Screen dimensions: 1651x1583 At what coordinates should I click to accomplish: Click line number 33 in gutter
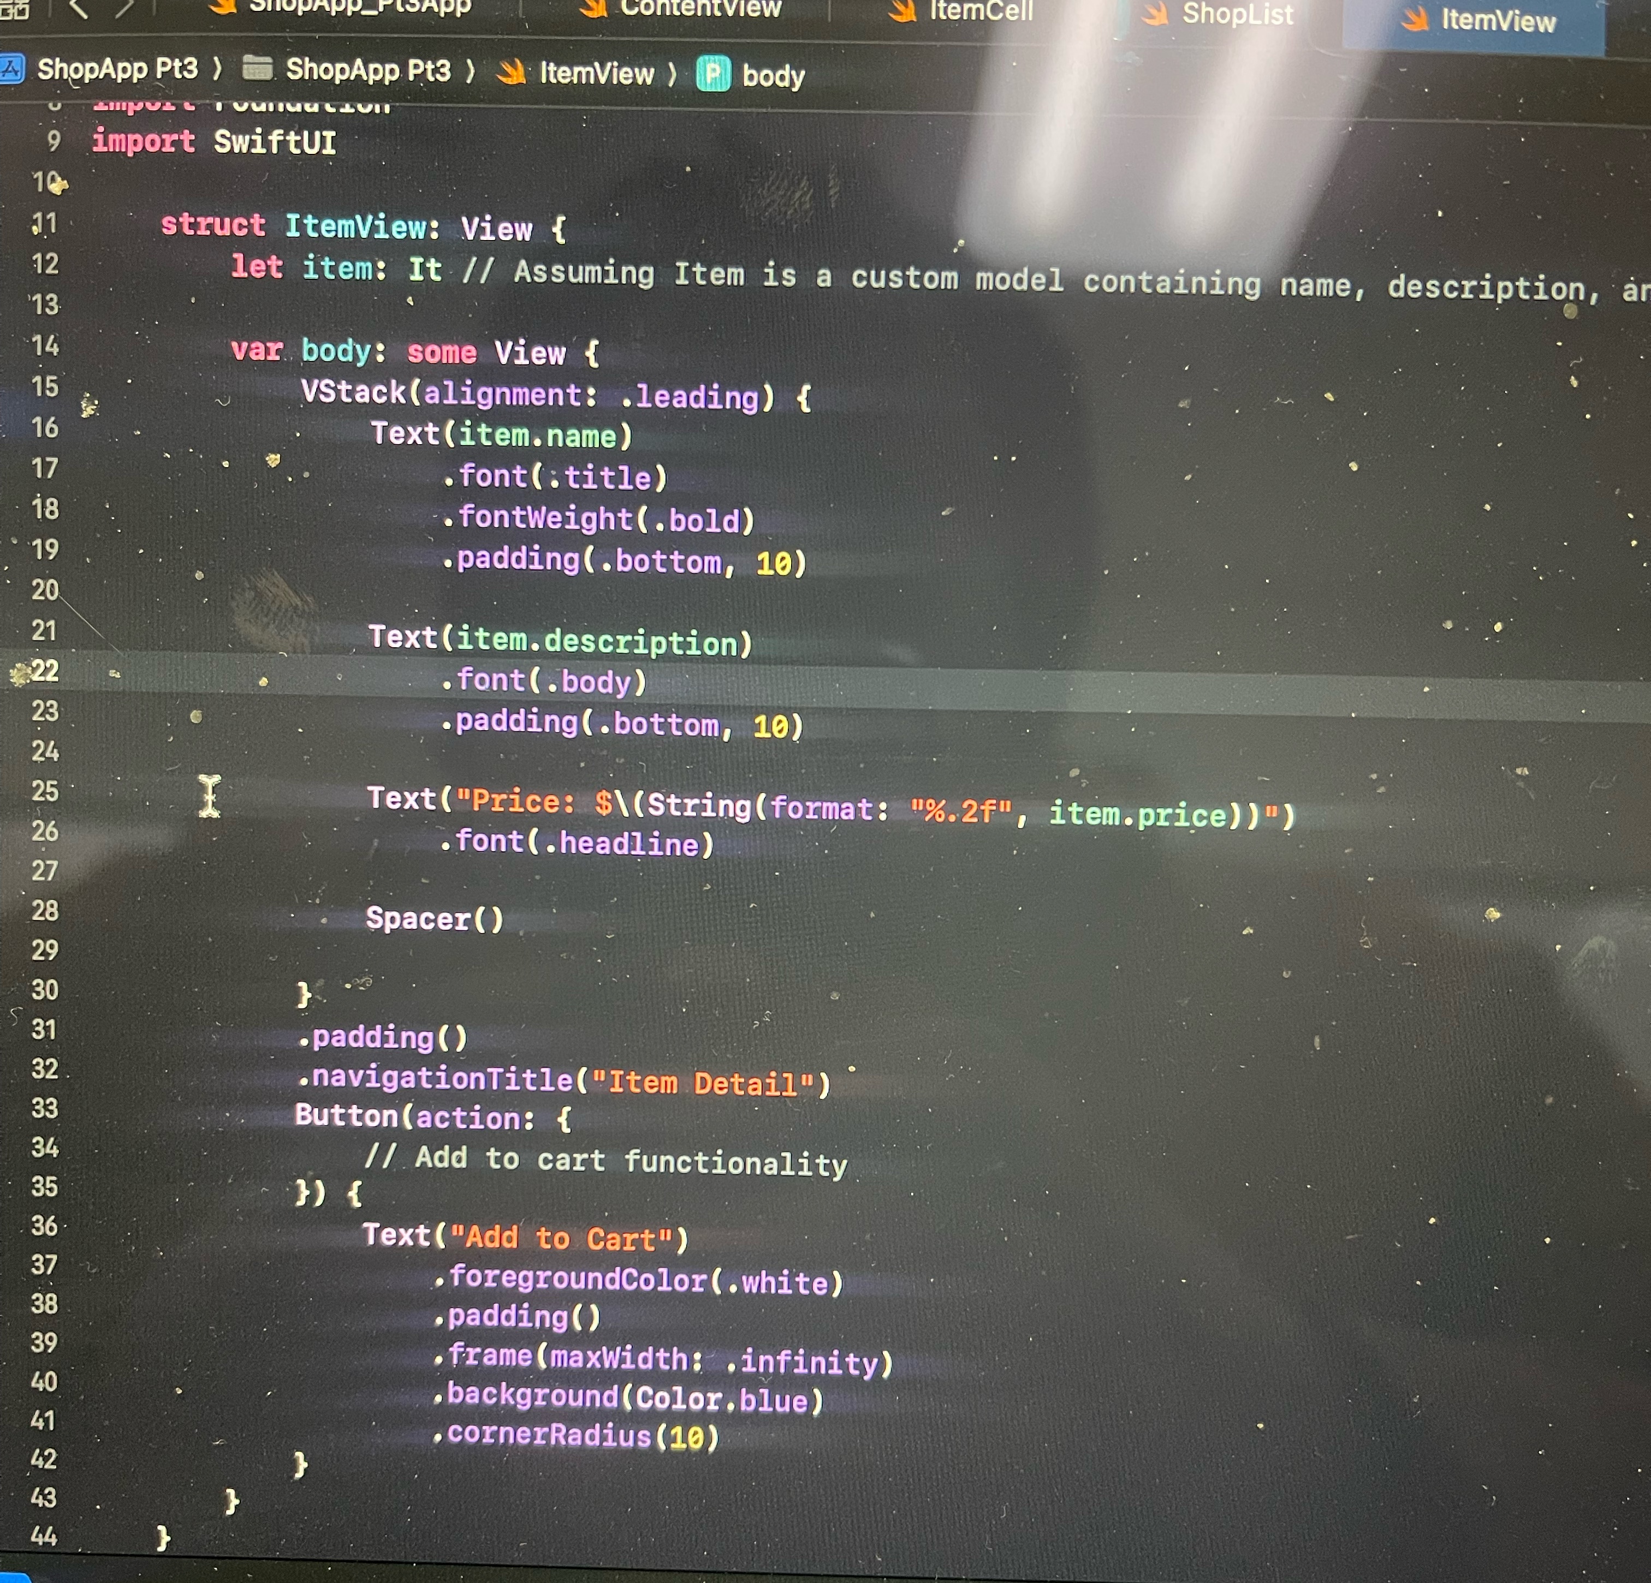pos(45,1108)
